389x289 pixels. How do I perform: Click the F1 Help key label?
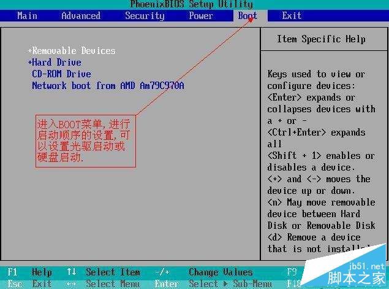pyautogui.click(x=12, y=272)
